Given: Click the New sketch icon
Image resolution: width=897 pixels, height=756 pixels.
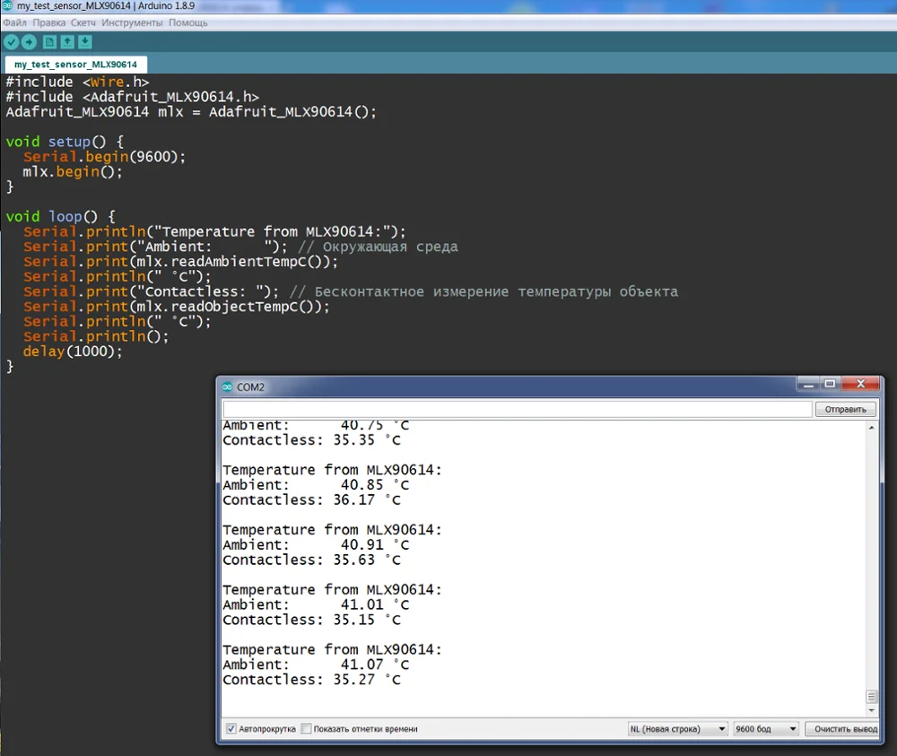Looking at the screenshot, I should coord(50,42).
